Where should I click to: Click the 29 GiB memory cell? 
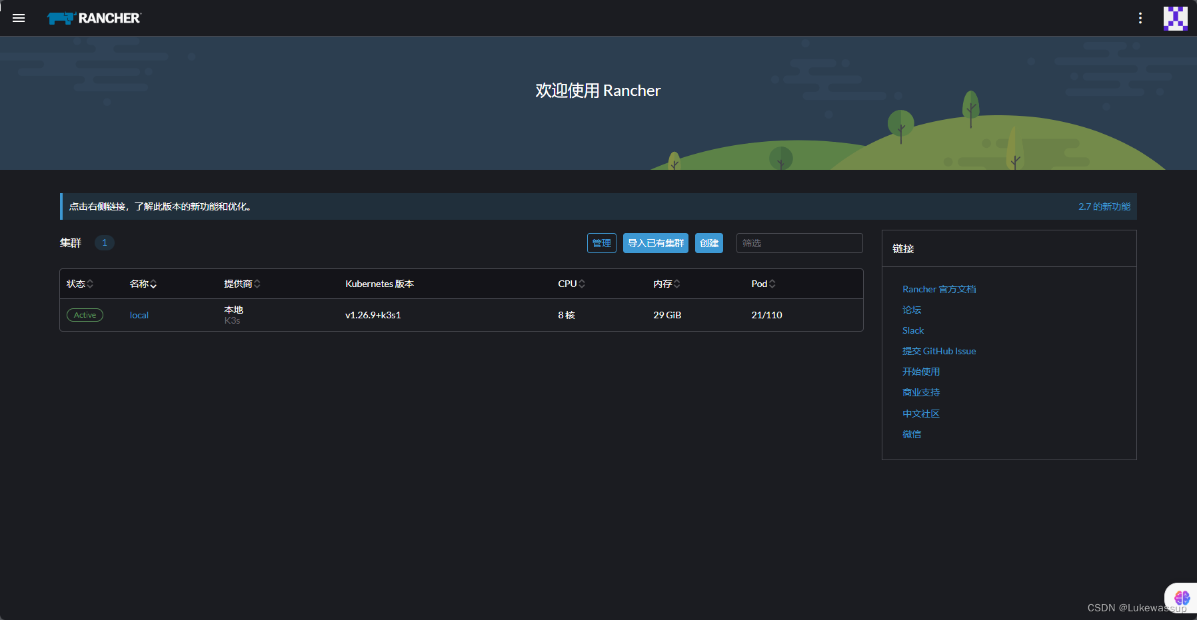(667, 315)
